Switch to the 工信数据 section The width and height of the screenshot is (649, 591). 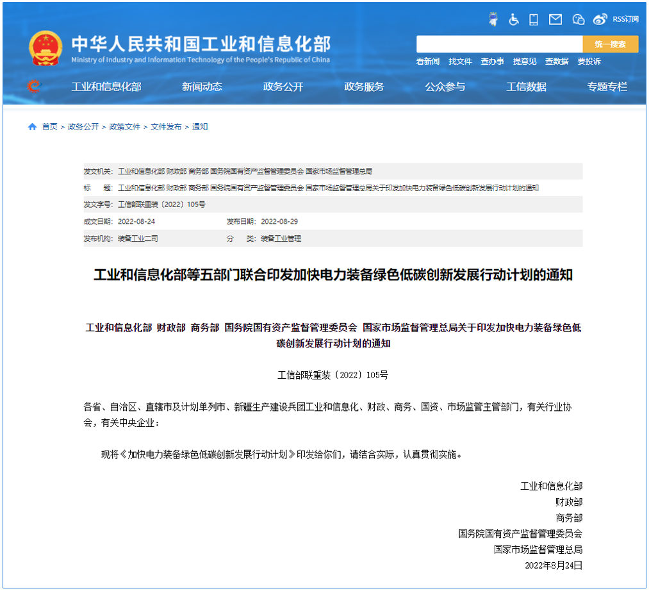[x=526, y=87]
